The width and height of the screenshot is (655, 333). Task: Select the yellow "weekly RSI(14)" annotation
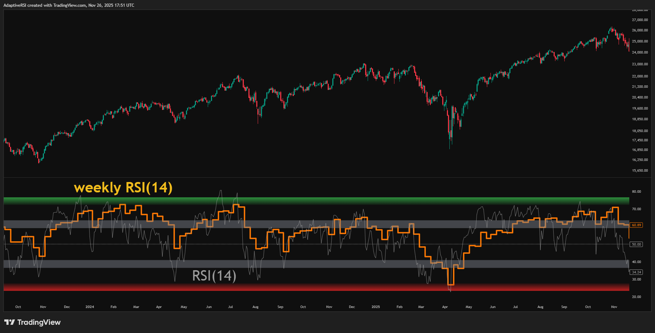coord(123,187)
